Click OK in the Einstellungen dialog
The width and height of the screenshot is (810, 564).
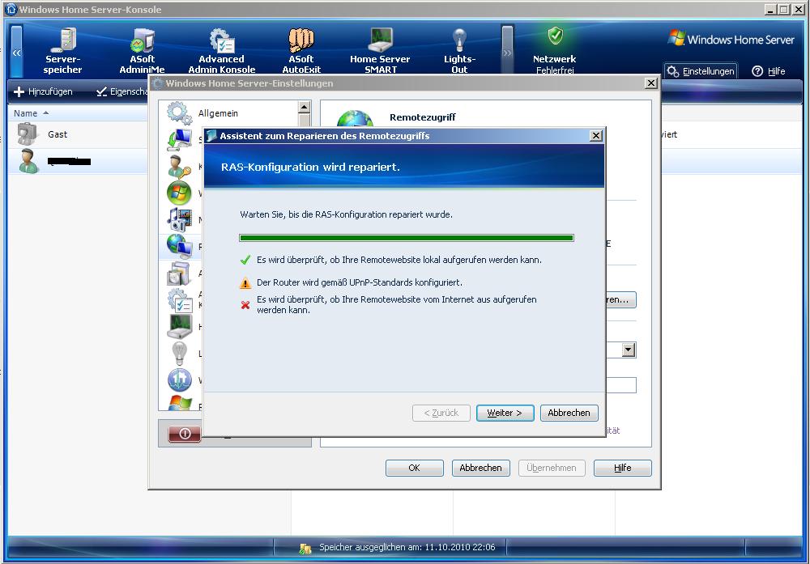click(414, 468)
